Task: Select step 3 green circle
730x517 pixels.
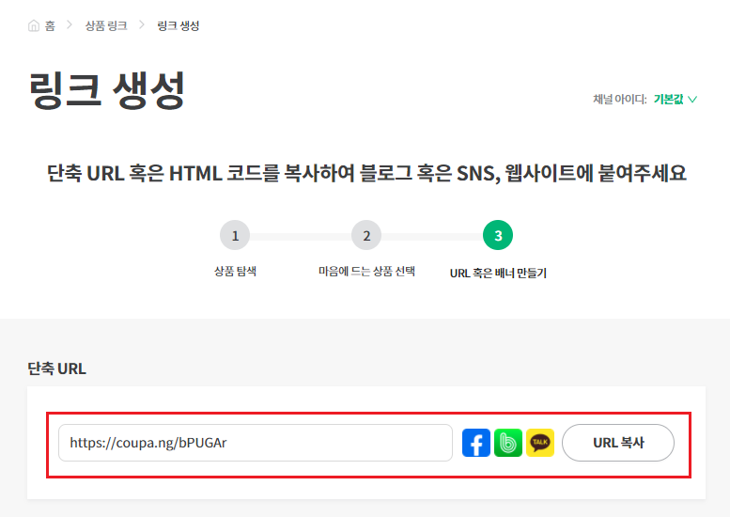Action: coord(498,235)
